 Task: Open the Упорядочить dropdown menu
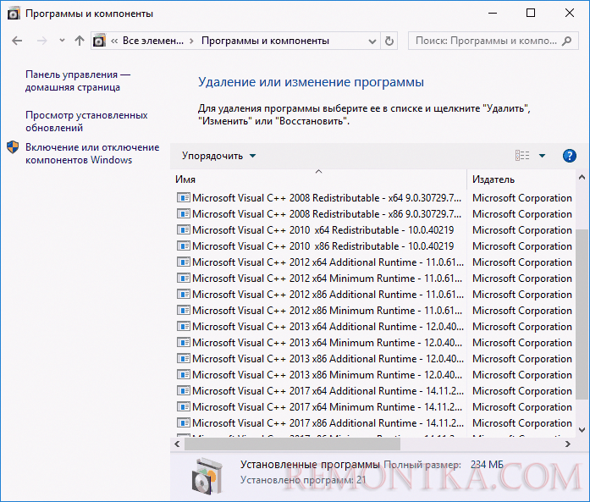click(218, 156)
